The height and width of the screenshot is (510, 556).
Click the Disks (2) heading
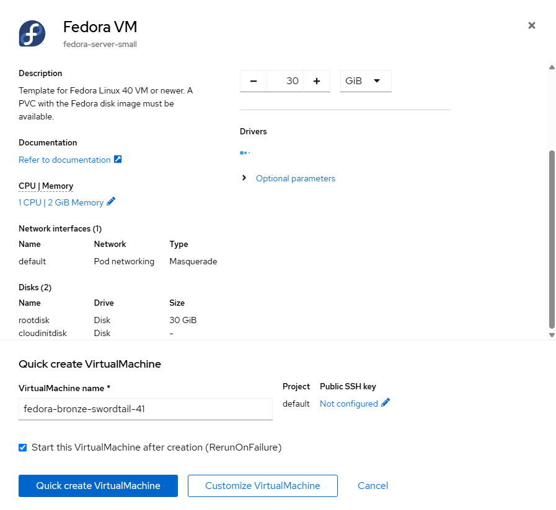[35, 287]
